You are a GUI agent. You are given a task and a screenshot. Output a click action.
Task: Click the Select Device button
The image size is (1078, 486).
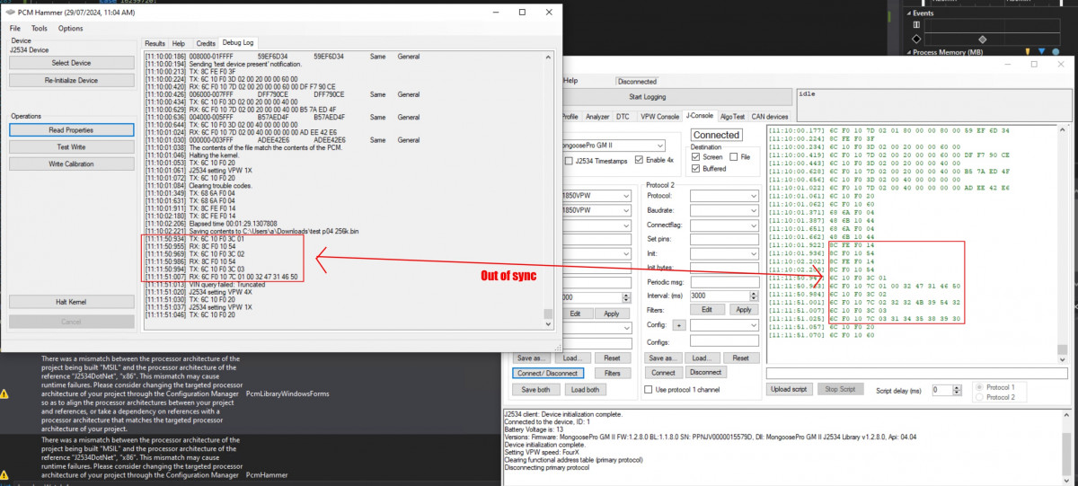tap(71, 63)
